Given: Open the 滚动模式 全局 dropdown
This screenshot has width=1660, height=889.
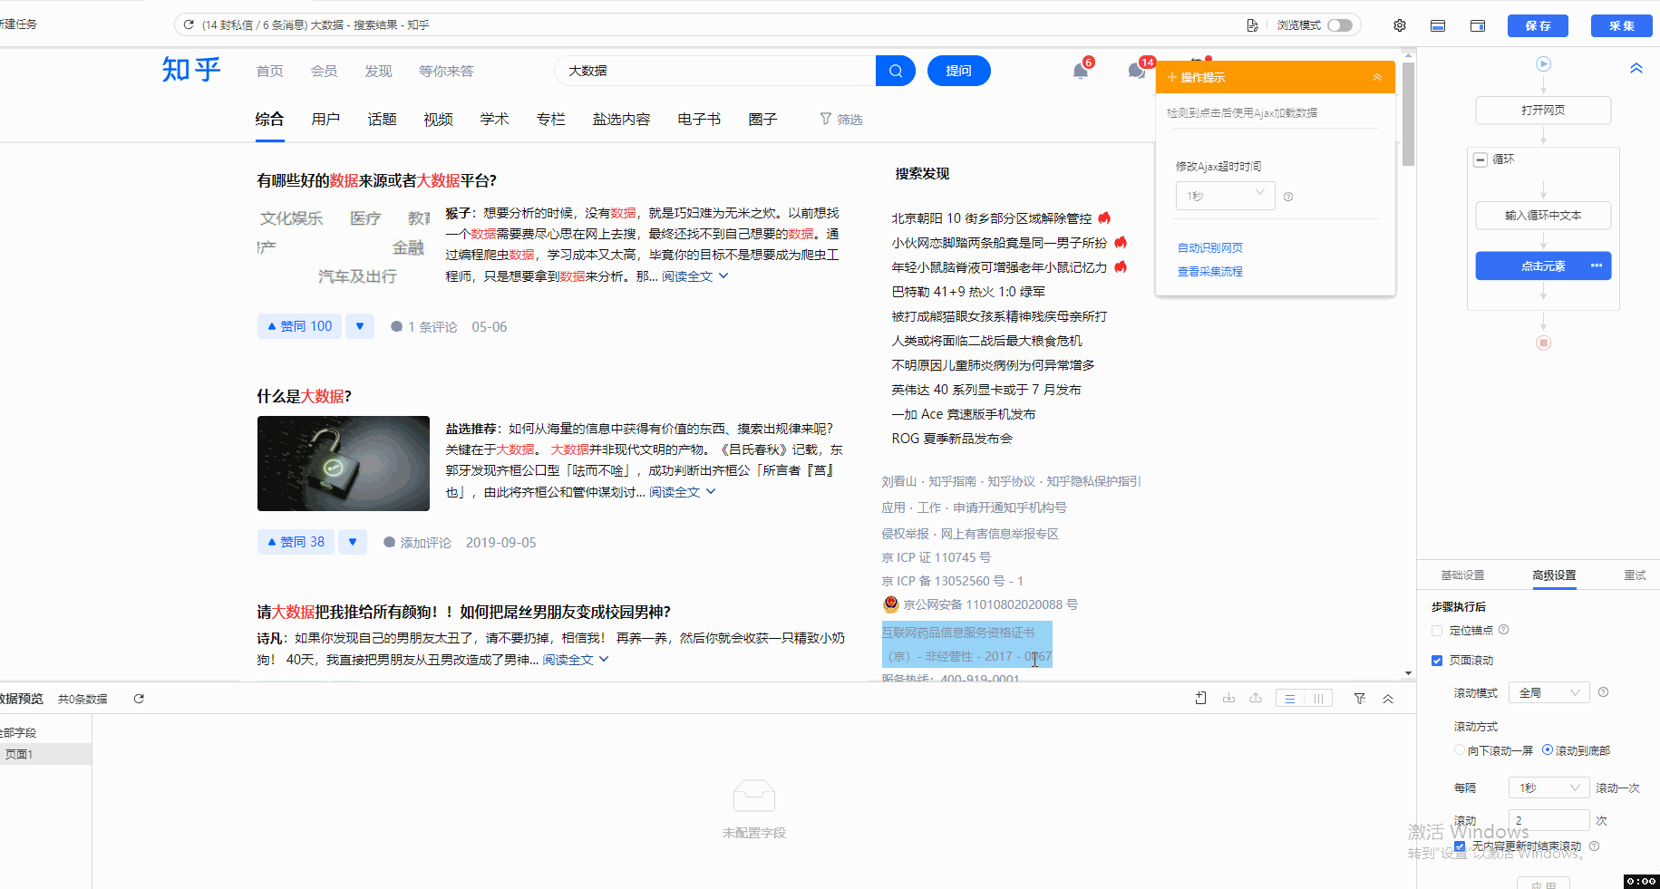Looking at the screenshot, I should 1549,692.
